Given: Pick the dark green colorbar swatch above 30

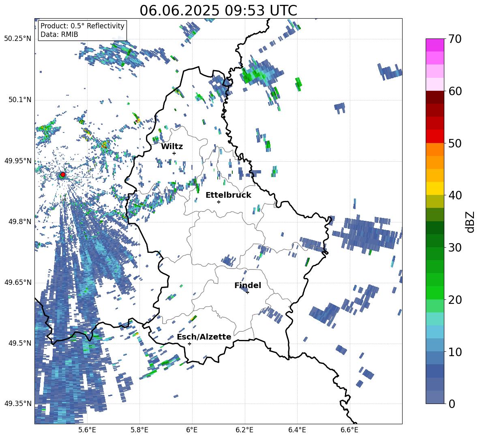Looking at the screenshot, I should coord(435,240).
